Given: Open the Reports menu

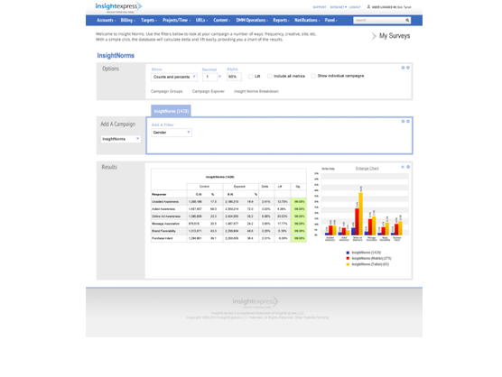Looking at the screenshot, I should tap(281, 20).
